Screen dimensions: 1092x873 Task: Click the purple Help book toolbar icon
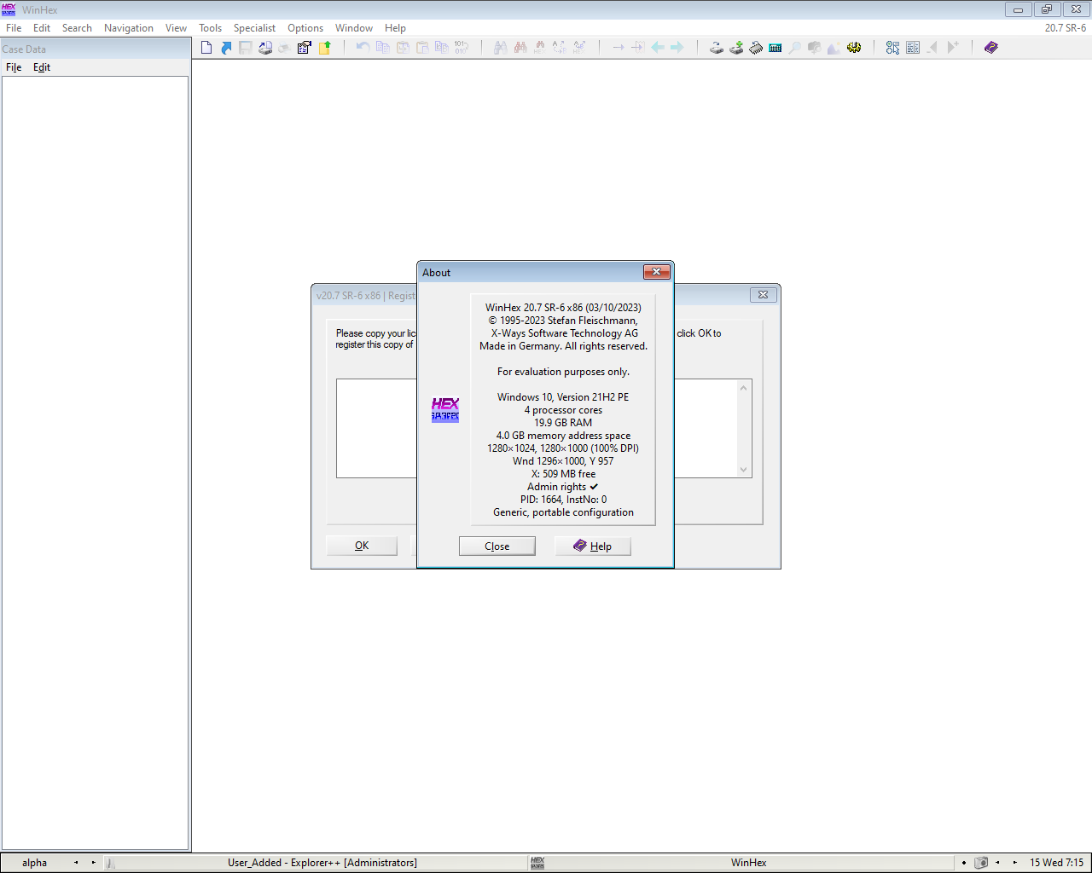tap(990, 48)
